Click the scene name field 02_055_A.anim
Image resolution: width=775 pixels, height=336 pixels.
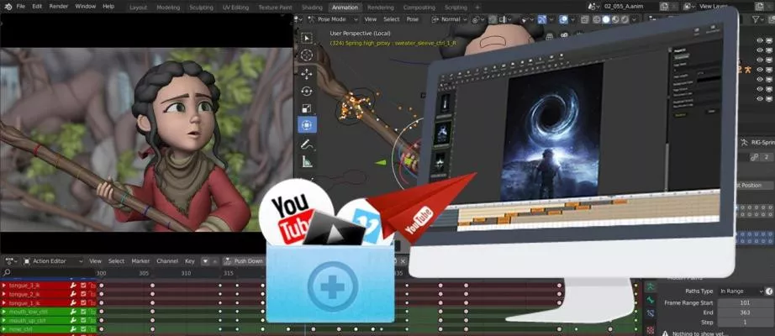[623, 7]
